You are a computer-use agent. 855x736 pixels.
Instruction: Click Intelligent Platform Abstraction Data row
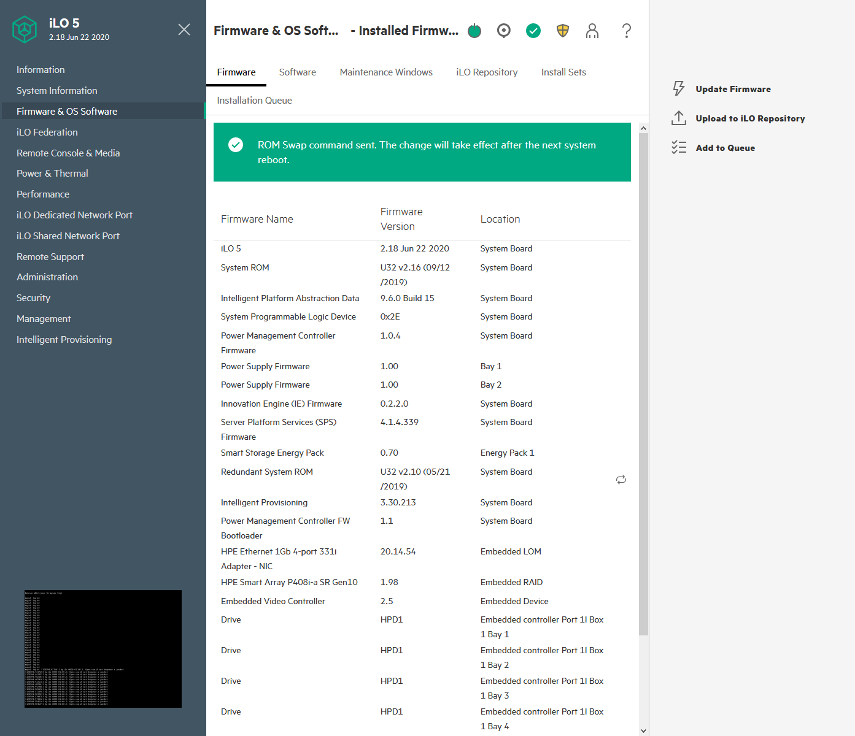[x=422, y=299]
